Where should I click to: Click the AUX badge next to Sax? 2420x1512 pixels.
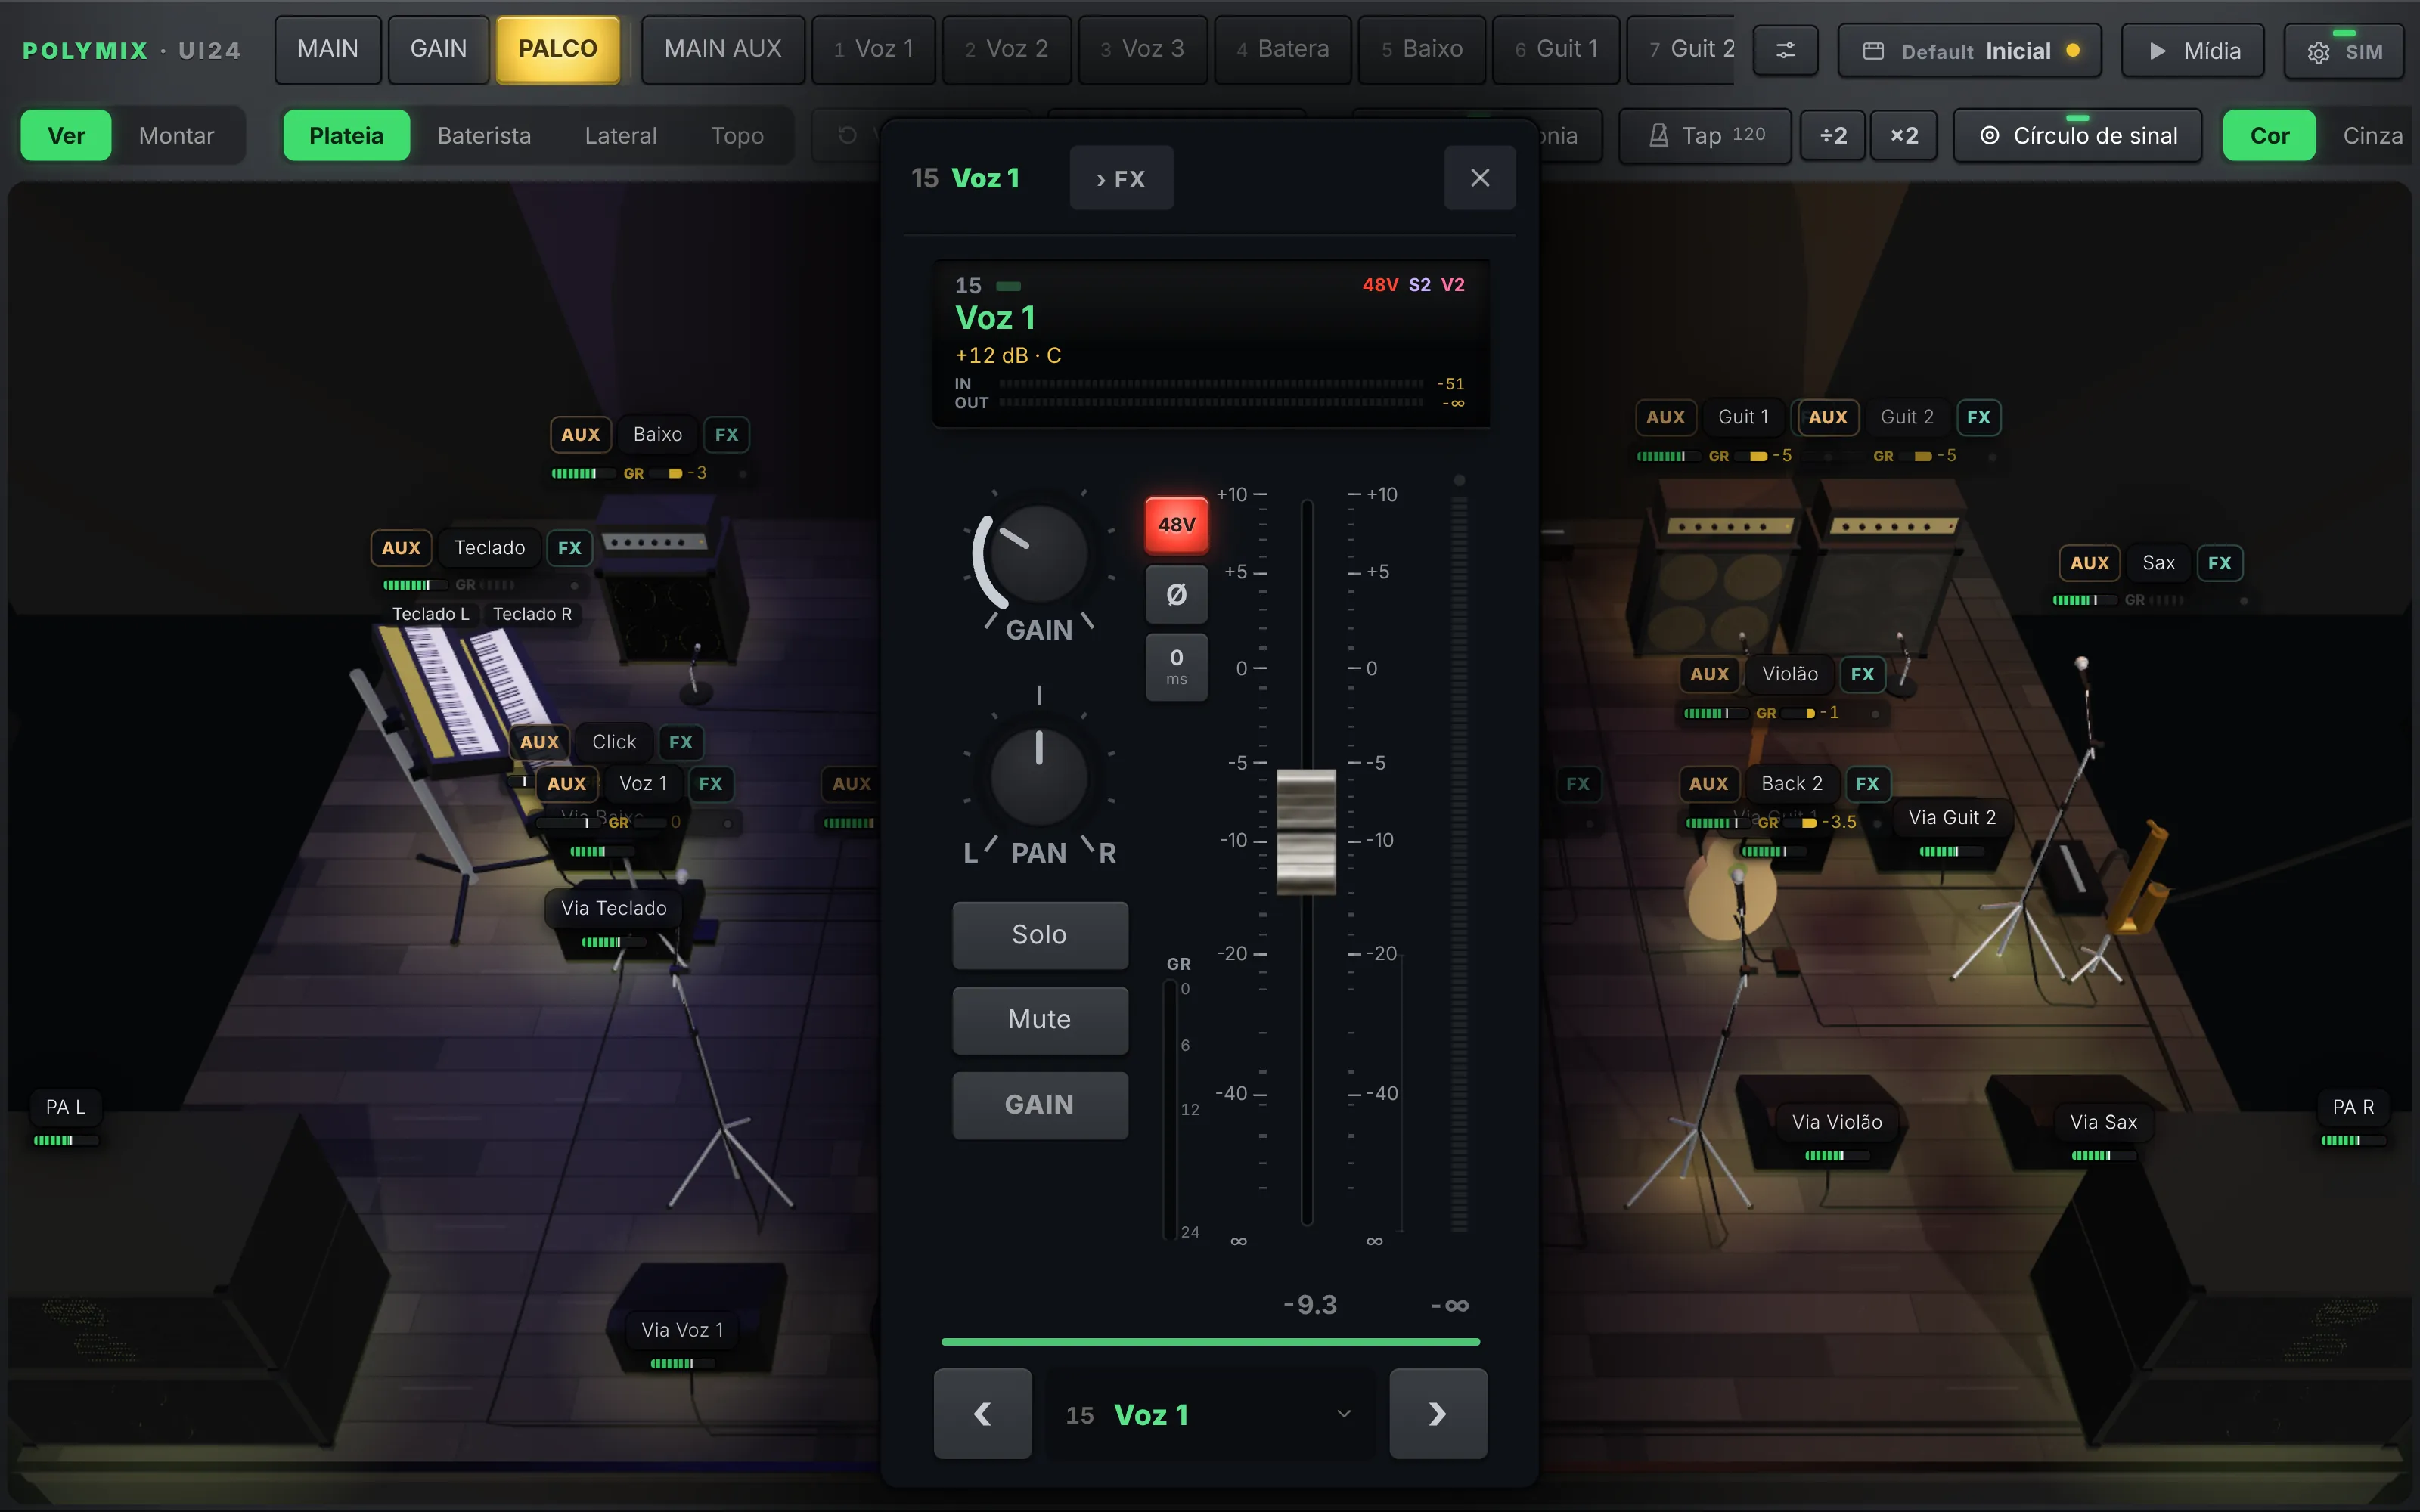pyautogui.click(x=2089, y=563)
